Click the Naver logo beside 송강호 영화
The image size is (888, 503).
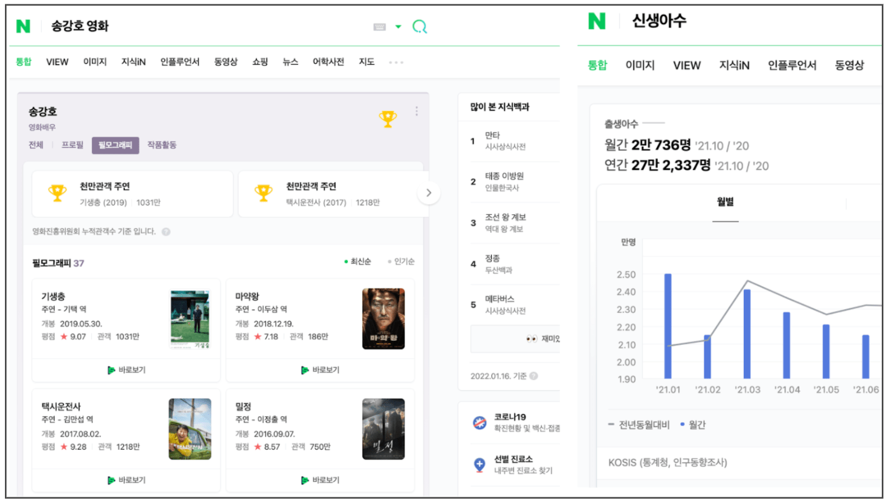pyautogui.click(x=24, y=26)
